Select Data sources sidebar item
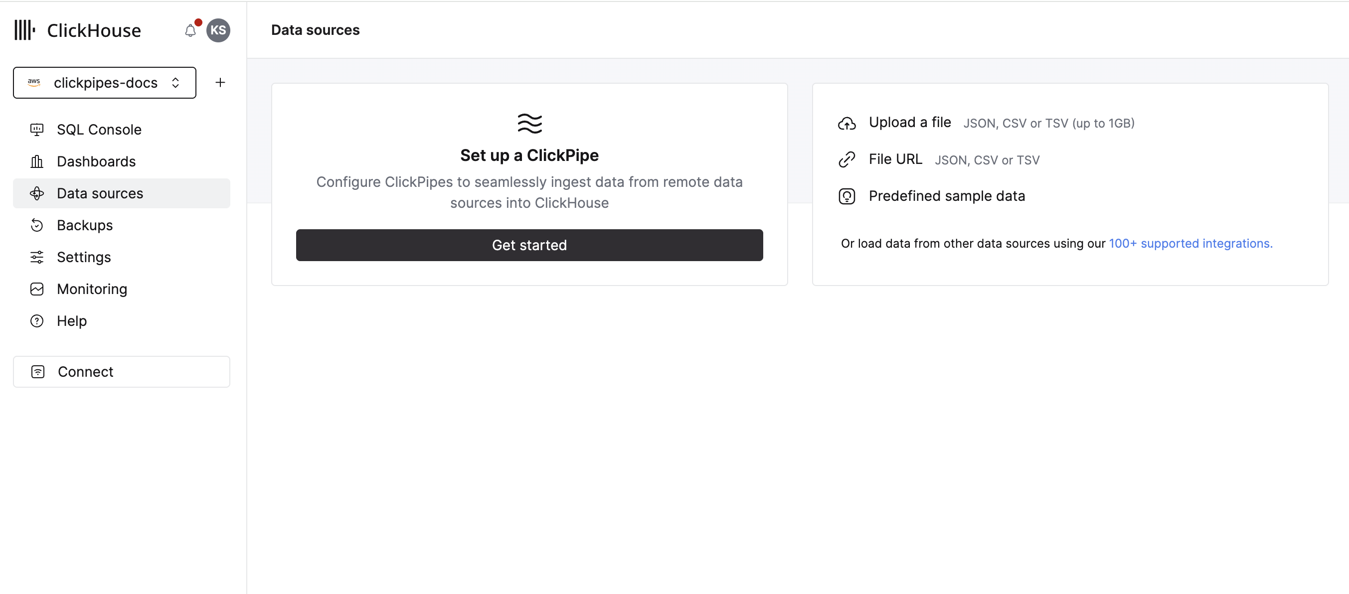 tap(100, 194)
